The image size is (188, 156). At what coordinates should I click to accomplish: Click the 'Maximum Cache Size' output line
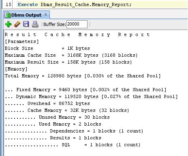point(71,55)
